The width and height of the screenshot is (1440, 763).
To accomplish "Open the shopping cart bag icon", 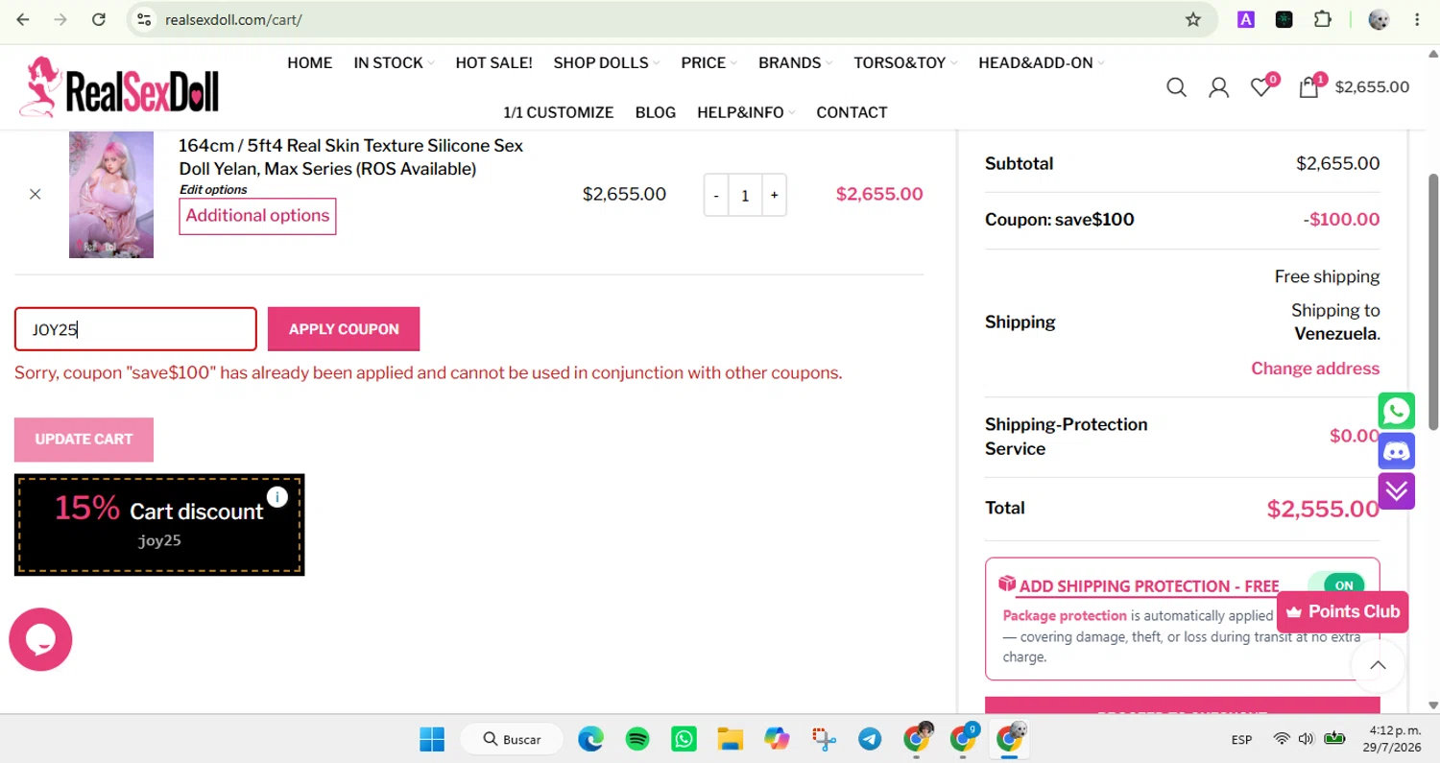I will (1308, 87).
